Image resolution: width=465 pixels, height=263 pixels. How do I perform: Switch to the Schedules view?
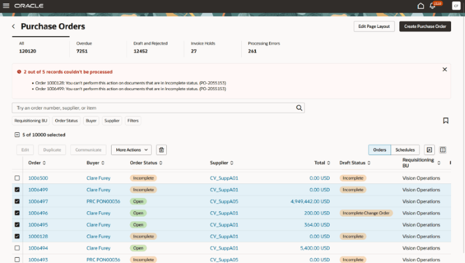pyautogui.click(x=405, y=150)
